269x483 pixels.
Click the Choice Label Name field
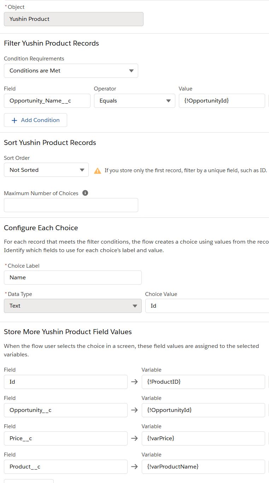point(72,278)
